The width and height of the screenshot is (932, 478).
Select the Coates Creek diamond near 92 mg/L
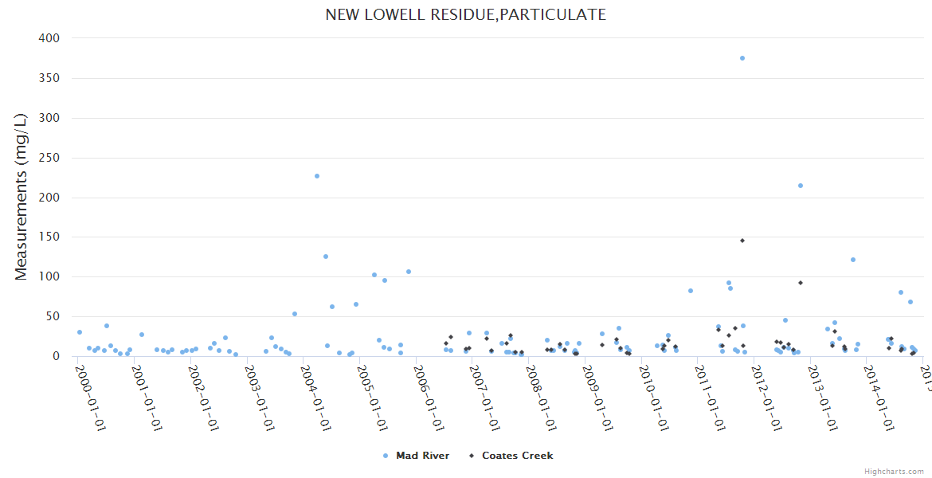pos(801,283)
